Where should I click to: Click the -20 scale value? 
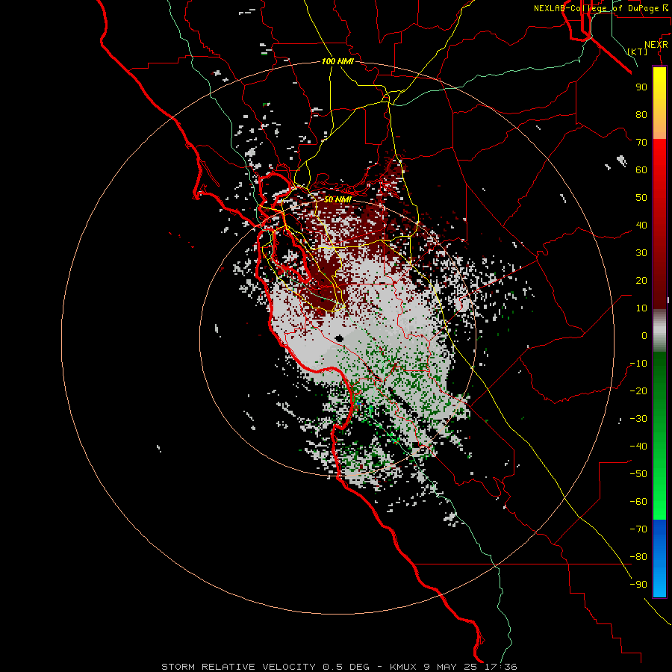coord(638,391)
